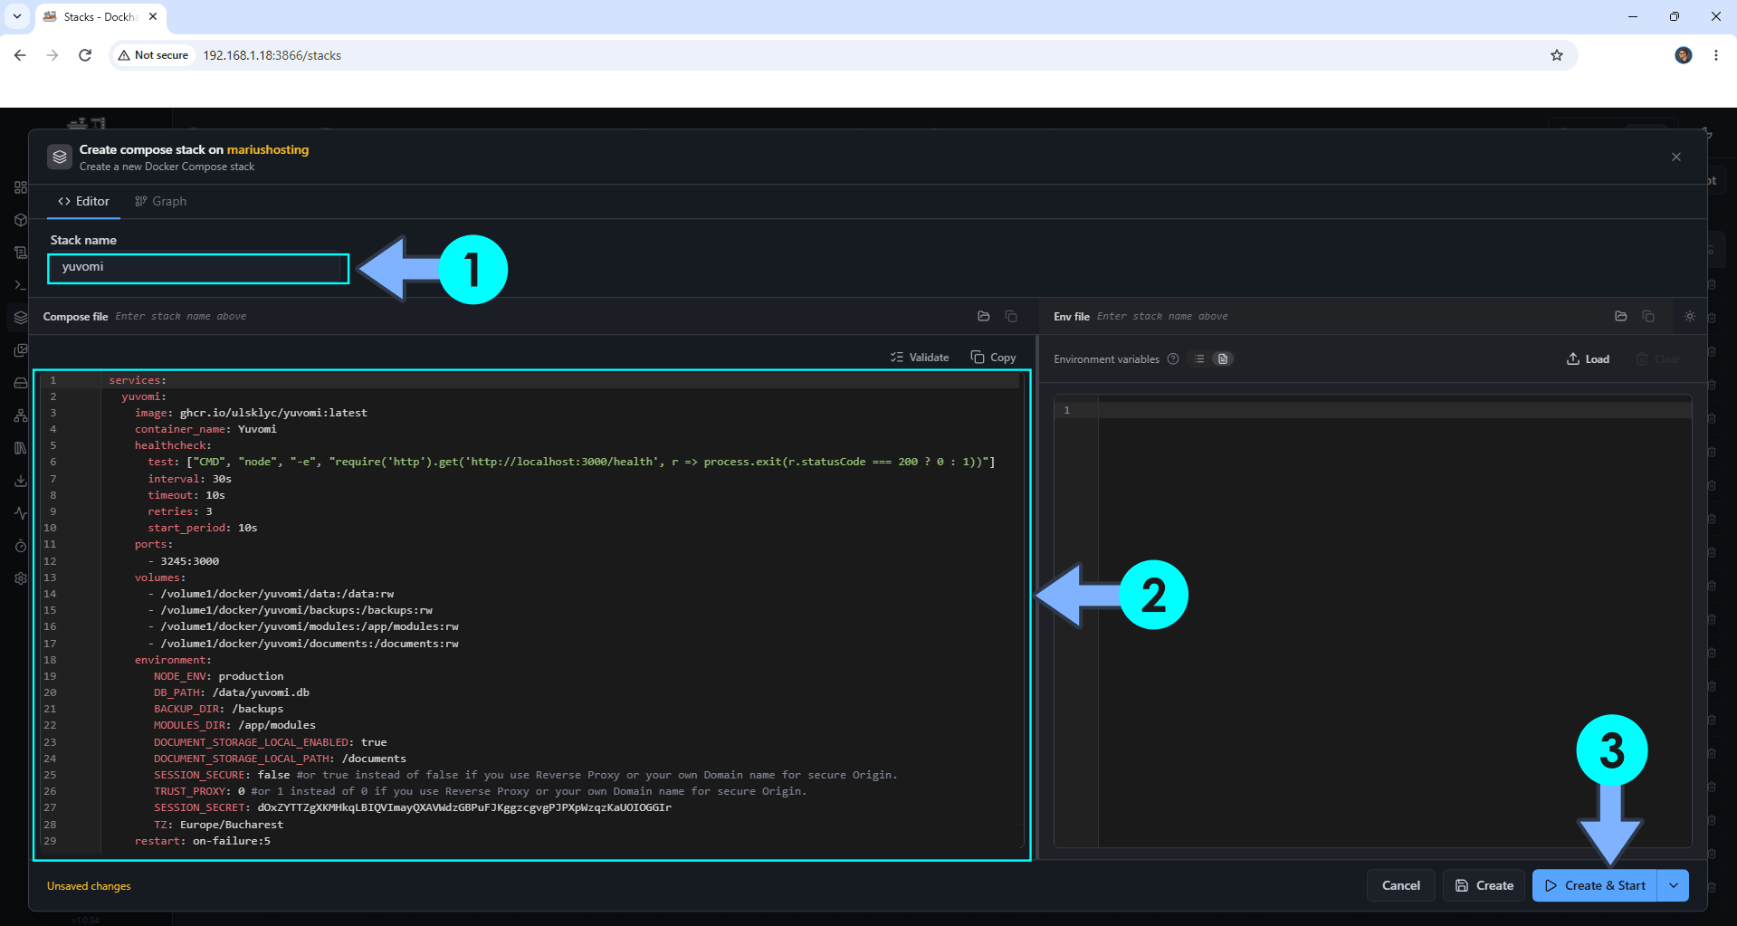Screen dimensions: 1737x926
Task: Copy the compose file contents
Action: tap(994, 358)
